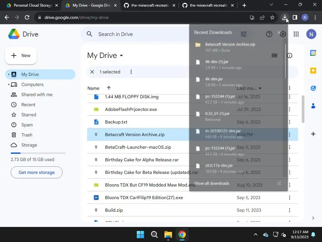Open File Explorer from taskbar

(168, 234)
